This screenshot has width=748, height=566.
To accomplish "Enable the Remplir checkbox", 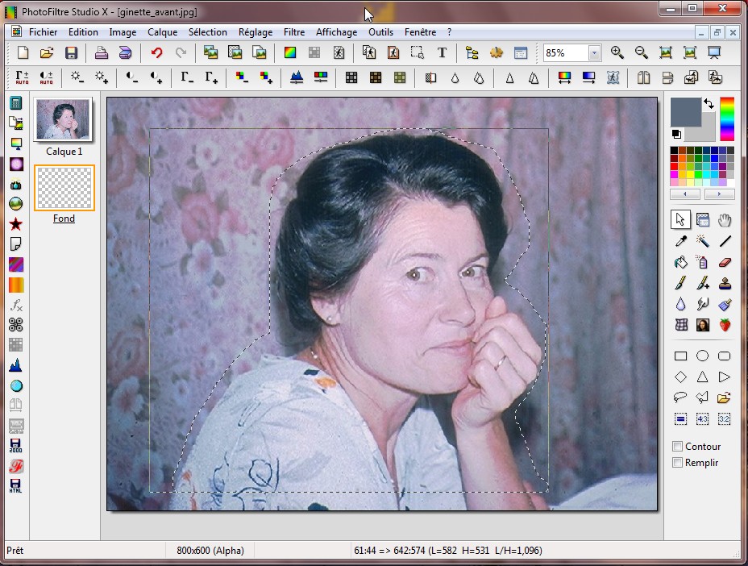I will 677,463.
